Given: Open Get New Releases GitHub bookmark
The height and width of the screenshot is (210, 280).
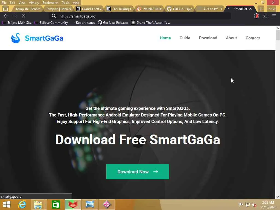Looking at the screenshot, I should click(x=113, y=23).
